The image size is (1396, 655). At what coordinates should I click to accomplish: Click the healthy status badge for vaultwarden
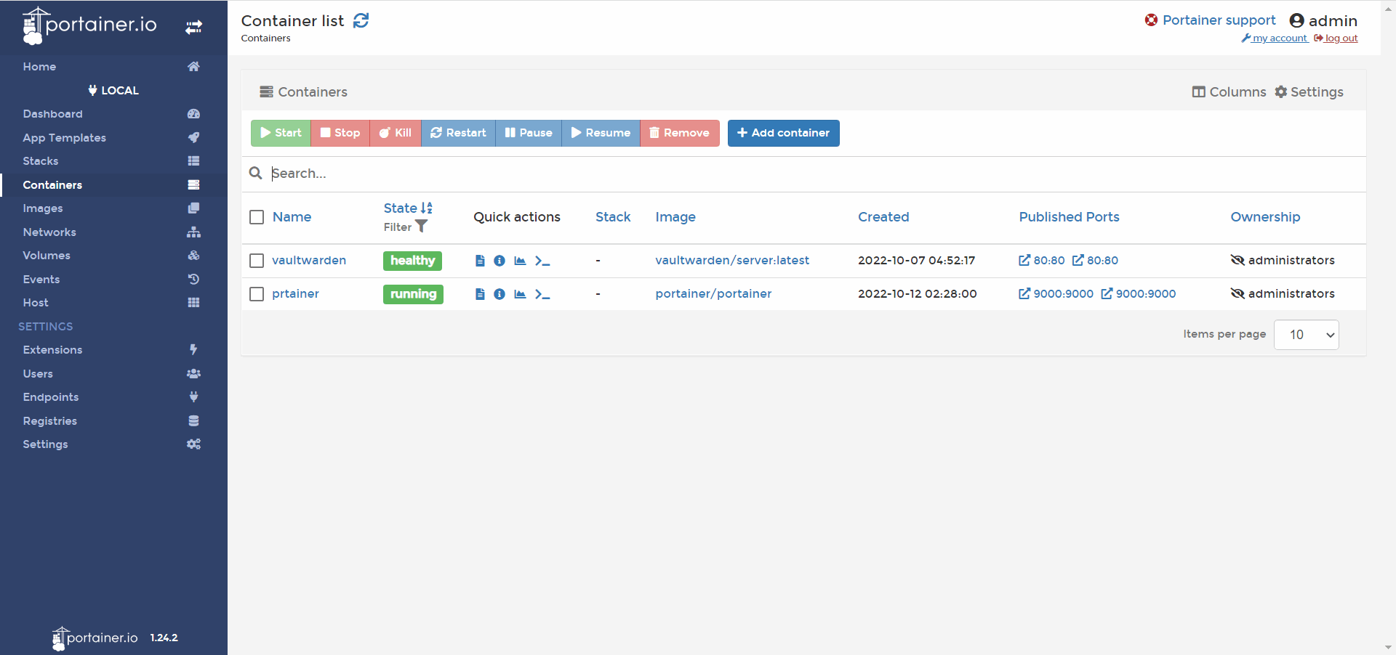coord(412,261)
